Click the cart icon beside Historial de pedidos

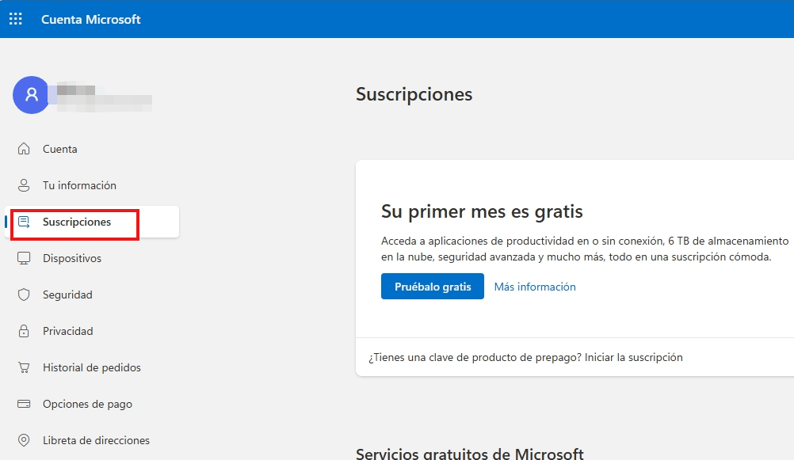pyautogui.click(x=24, y=367)
